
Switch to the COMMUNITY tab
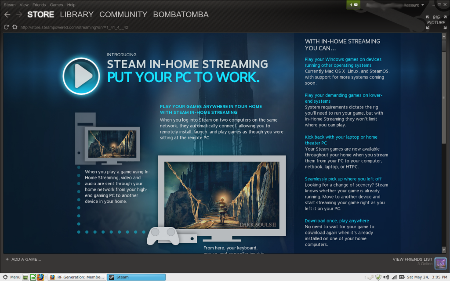[x=123, y=14]
